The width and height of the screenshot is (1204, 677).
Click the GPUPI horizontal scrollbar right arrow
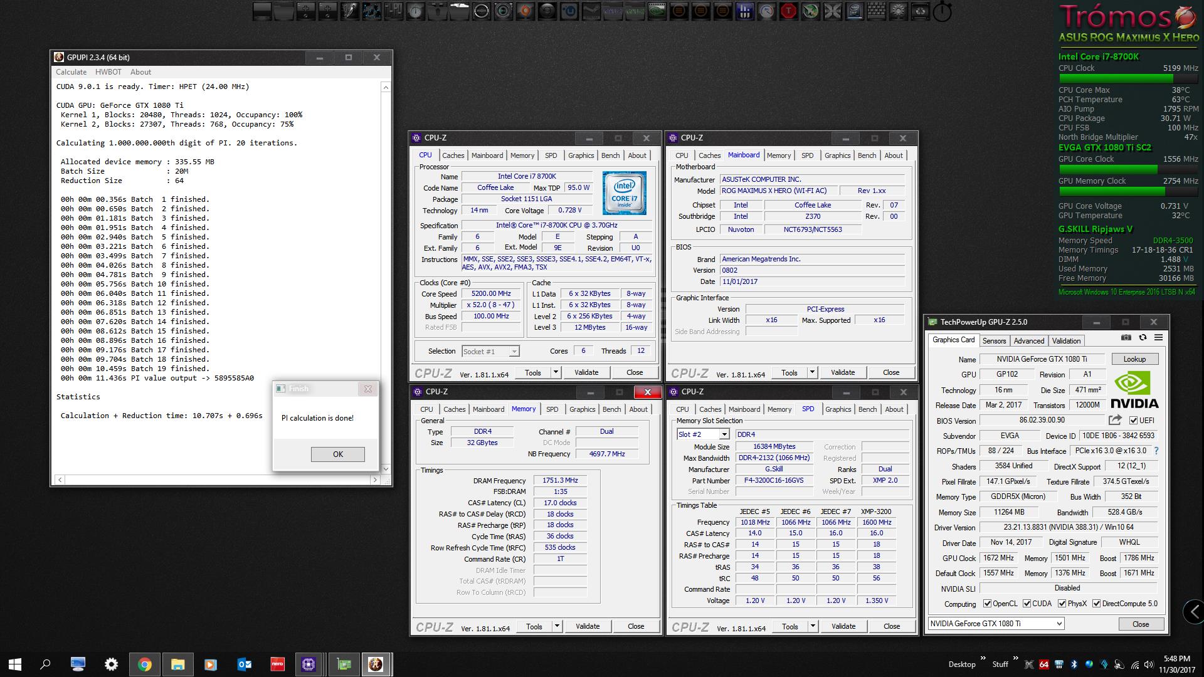(x=375, y=480)
